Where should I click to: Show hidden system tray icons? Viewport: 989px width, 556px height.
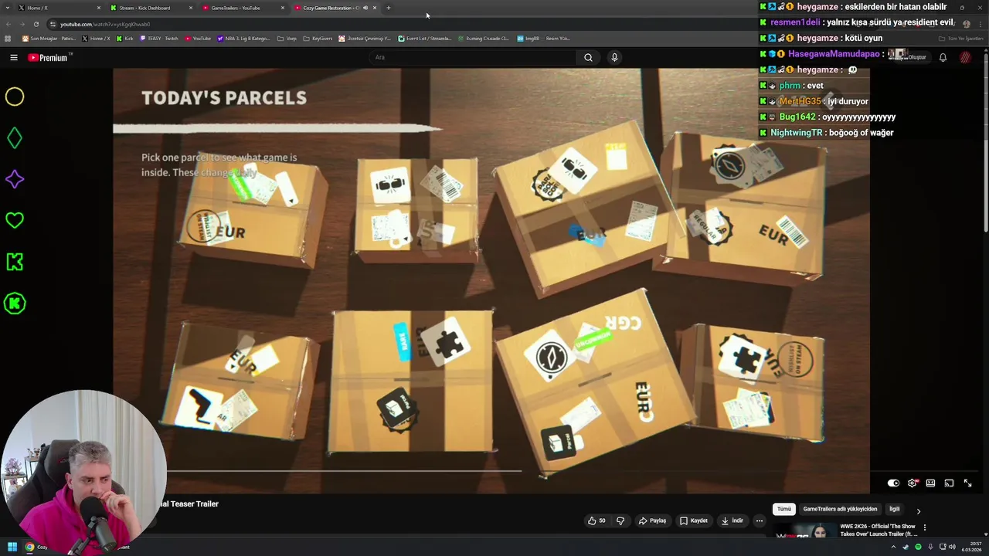point(894,547)
